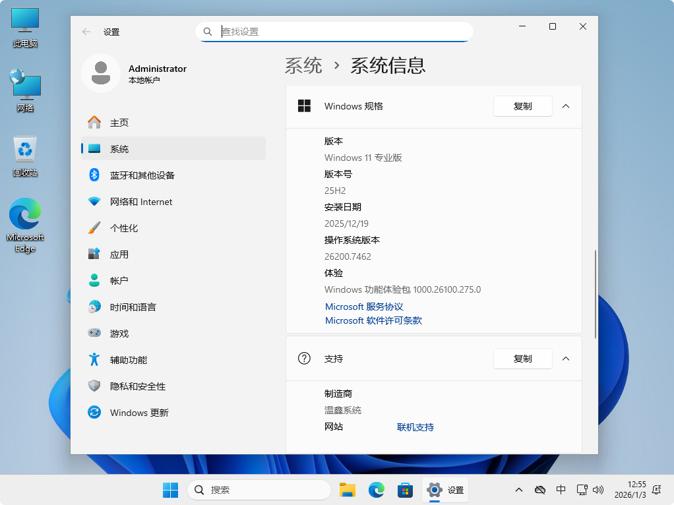Image resolution: width=674 pixels, height=505 pixels.
Task: Select the Home item in the sidebar
Action: point(119,123)
